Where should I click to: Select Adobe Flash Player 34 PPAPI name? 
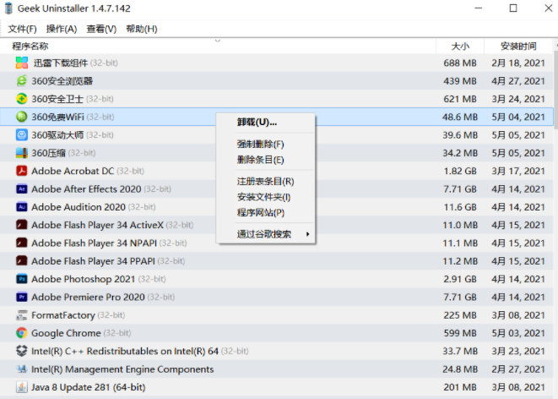[x=93, y=260]
